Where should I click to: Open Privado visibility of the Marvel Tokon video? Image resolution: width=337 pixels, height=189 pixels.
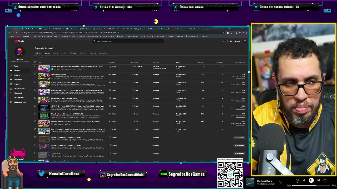113,67
